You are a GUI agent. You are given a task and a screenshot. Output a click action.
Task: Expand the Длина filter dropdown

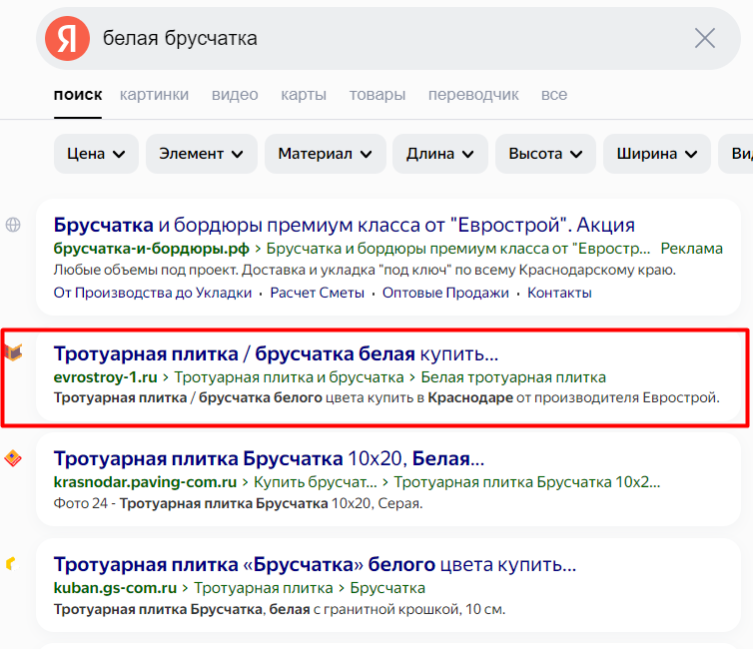click(438, 154)
